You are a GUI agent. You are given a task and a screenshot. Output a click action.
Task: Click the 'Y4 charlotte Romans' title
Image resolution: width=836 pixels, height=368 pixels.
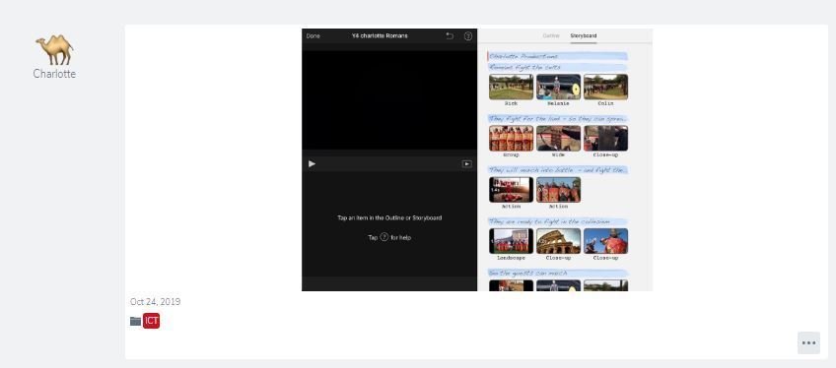click(380, 36)
